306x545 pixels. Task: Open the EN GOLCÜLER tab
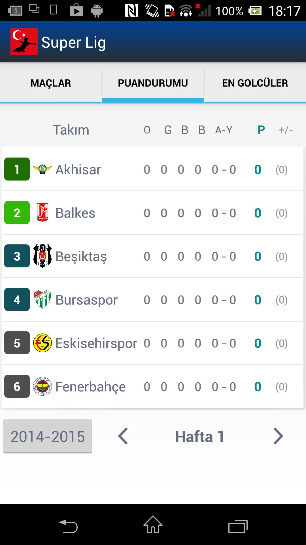(255, 83)
